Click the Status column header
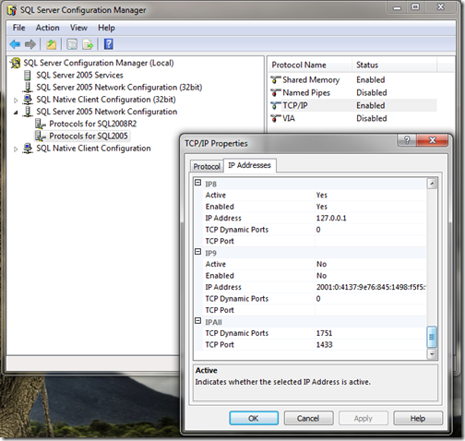This screenshot has width=465, height=441. coord(394,66)
